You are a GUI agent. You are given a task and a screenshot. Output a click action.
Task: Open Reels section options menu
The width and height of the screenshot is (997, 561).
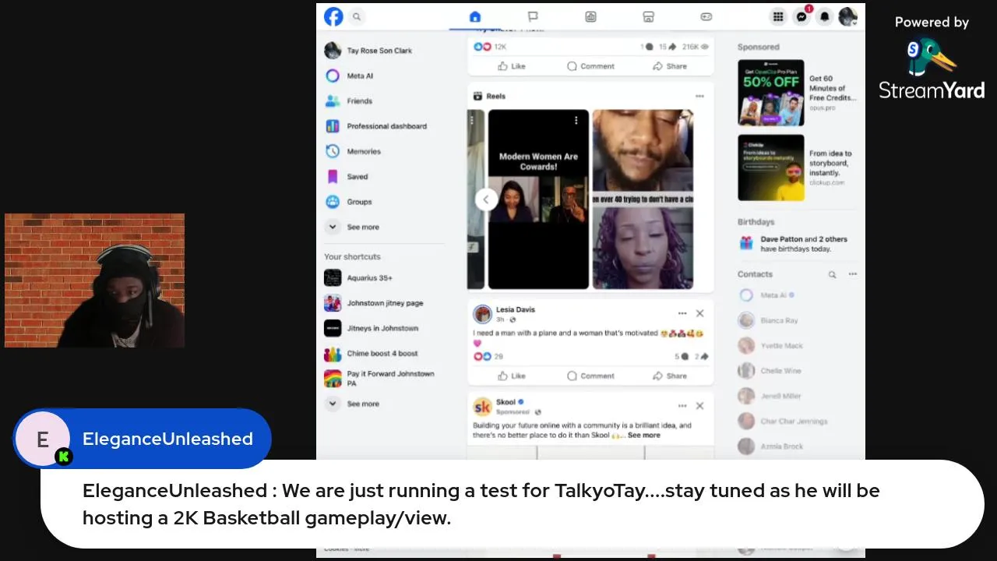(699, 97)
